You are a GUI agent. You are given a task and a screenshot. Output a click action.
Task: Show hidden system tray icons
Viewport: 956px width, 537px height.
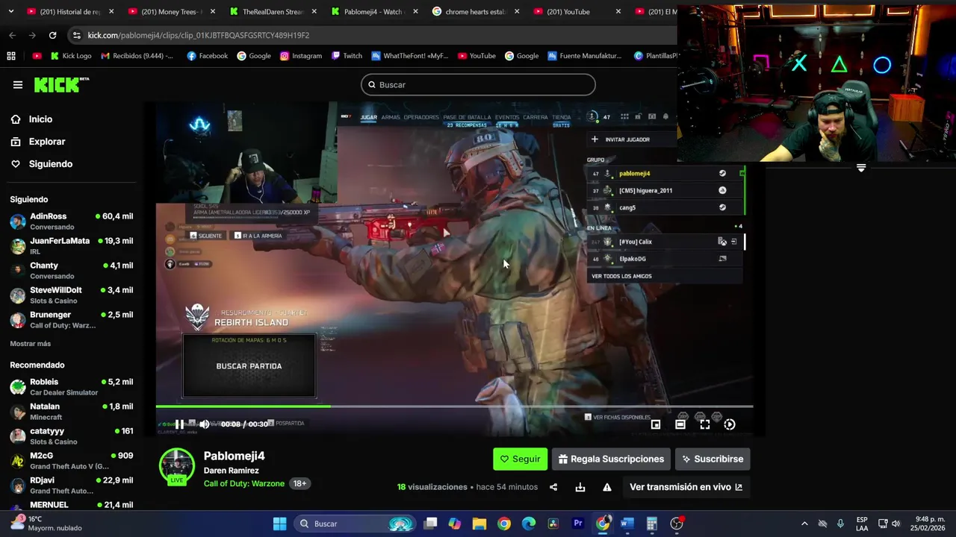coord(804,524)
